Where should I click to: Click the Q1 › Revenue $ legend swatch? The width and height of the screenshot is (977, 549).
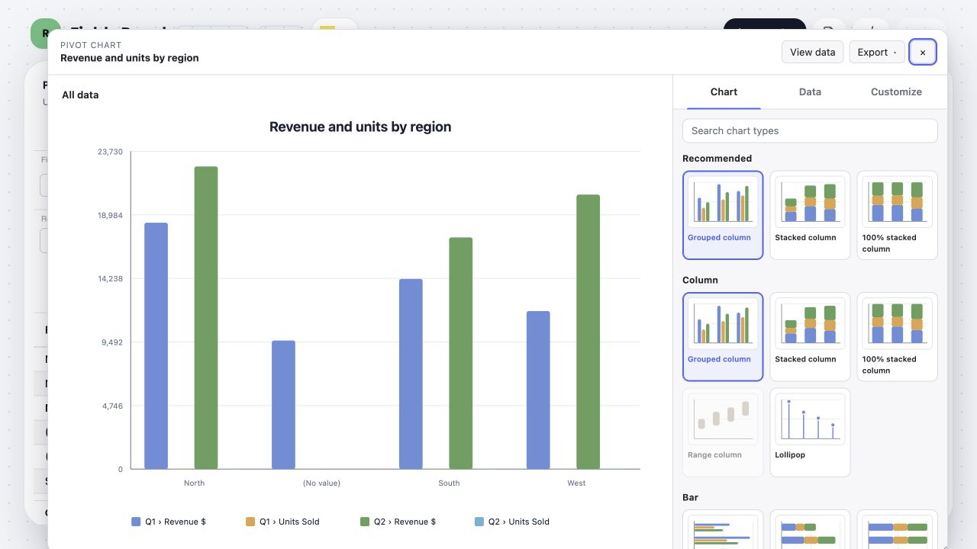click(x=136, y=522)
